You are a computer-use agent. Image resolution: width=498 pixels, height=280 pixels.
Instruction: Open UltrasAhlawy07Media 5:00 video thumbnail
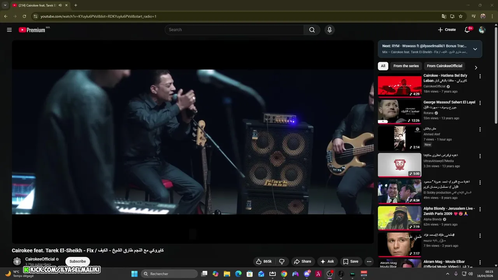[x=400, y=165]
